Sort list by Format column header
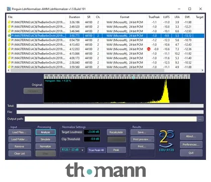 (x=125, y=17)
